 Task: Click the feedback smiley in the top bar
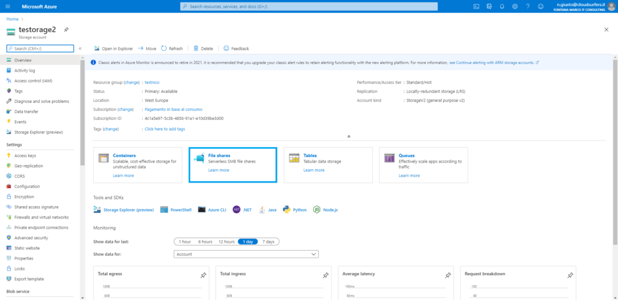[x=541, y=6]
